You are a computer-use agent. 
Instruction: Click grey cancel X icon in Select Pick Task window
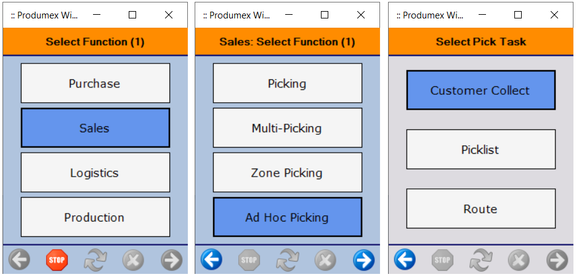point(519,260)
